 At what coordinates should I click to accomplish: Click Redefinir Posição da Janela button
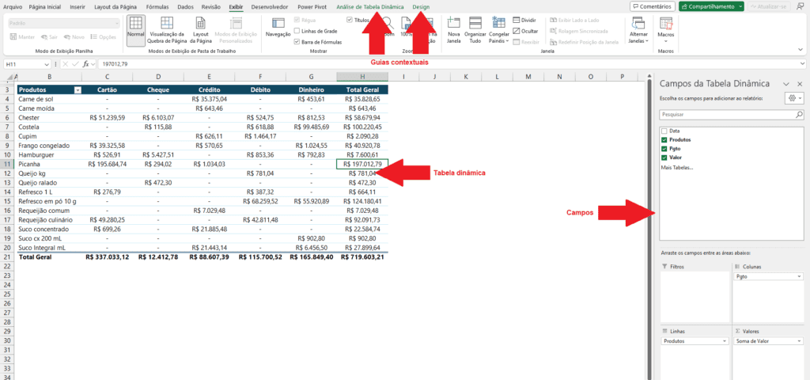585,42
